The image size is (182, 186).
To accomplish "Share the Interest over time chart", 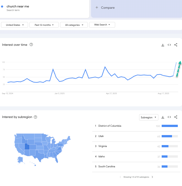I will [x=176, y=45].
